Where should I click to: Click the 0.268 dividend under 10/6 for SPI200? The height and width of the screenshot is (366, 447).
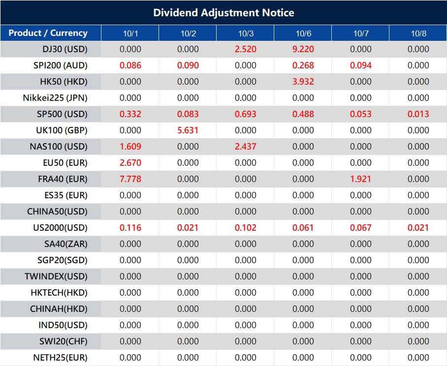(x=302, y=65)
